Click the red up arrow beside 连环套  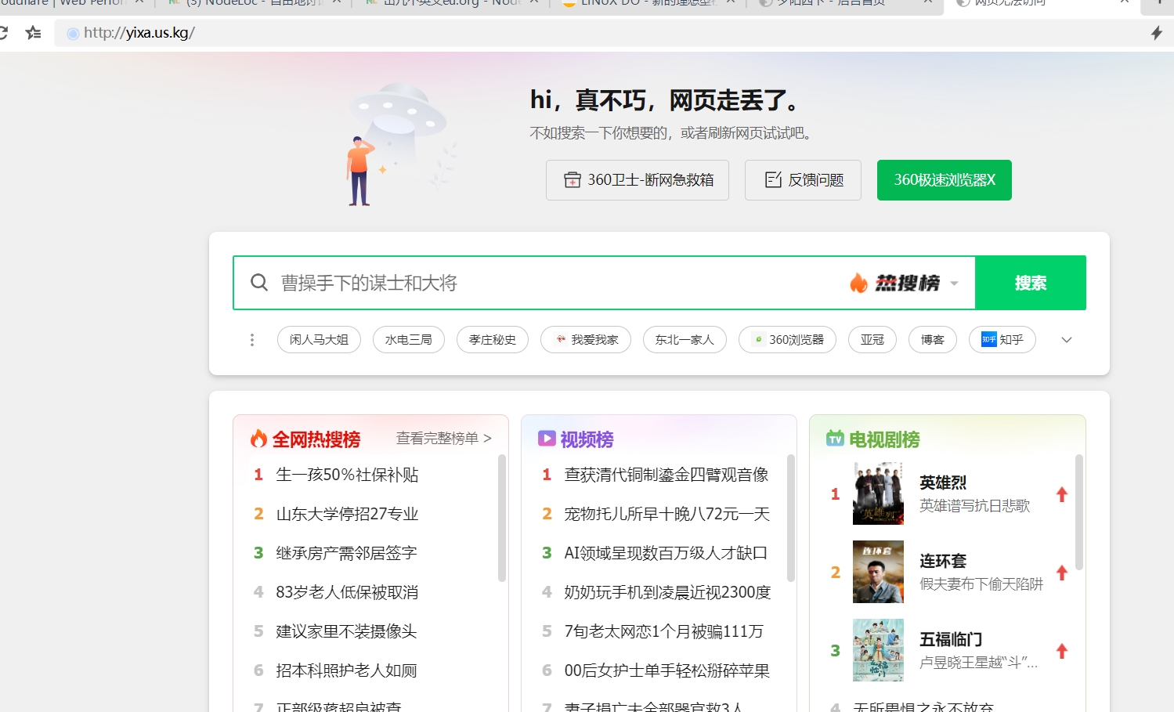click(1062, 573)
